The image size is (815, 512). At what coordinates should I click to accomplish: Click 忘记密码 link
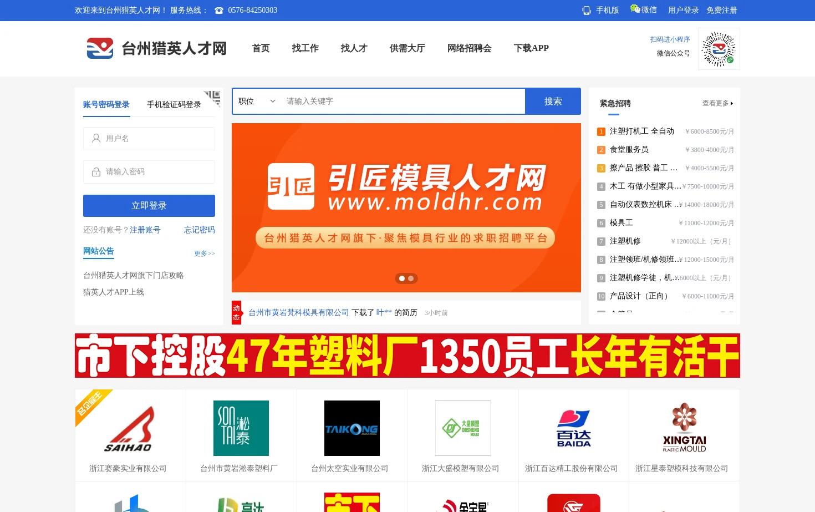pos(200,230)
